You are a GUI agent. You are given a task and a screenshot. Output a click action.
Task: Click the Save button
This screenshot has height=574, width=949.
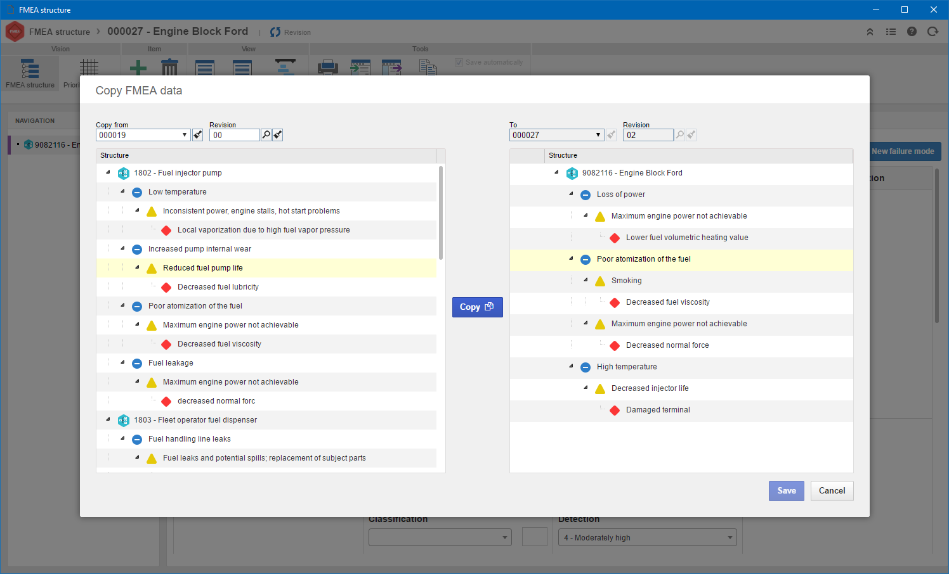pos(787,491)
